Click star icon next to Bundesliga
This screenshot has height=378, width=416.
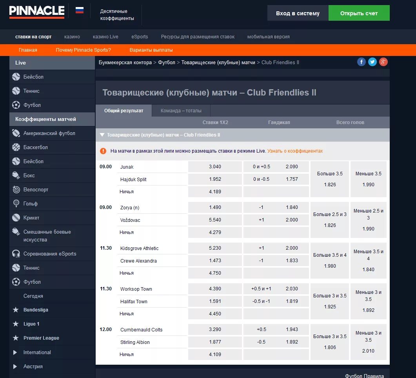point(16,310)
